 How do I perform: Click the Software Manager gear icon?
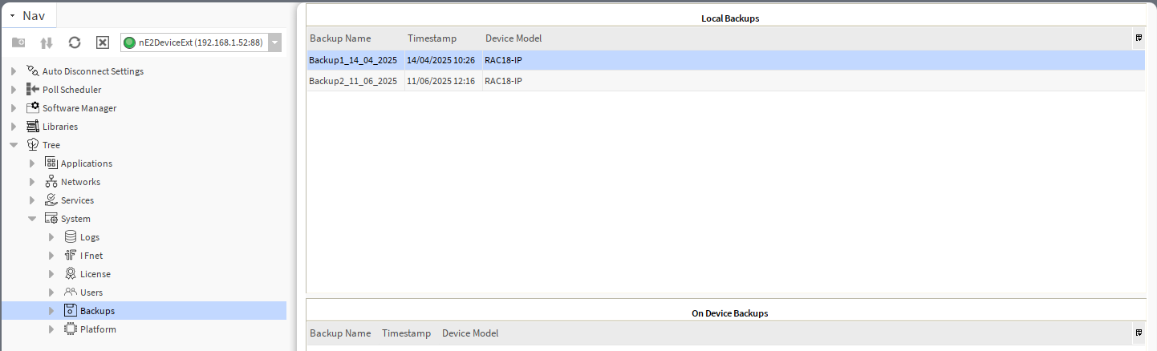33,107
